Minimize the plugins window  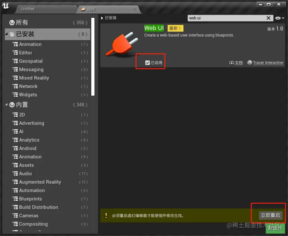260,4
